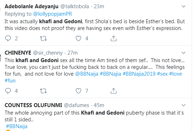Open the #BBNajia2019 hashtag
The height and width of the screenshot is (131, 193).
139,74
